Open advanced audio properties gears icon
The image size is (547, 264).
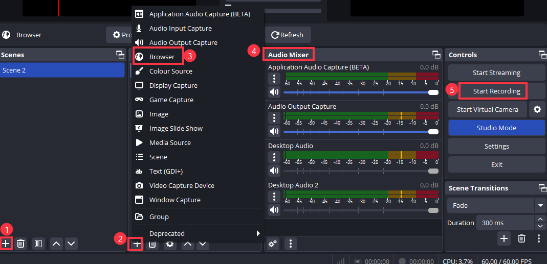(x=273, y=244)
